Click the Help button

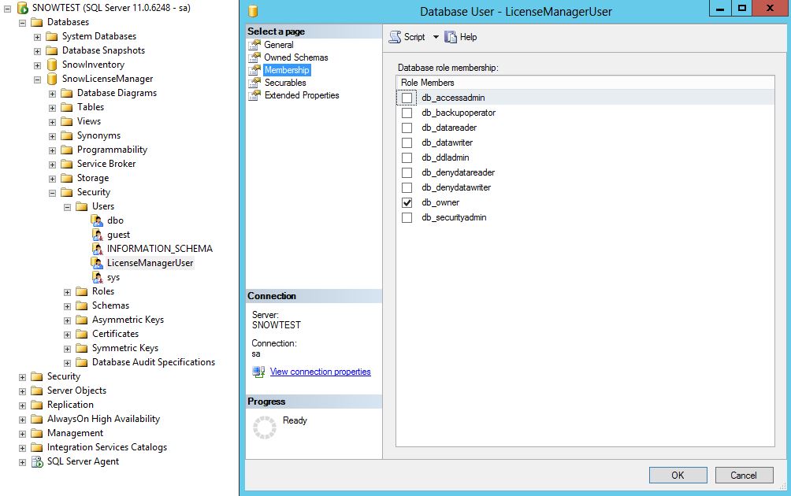pos(461,37)
